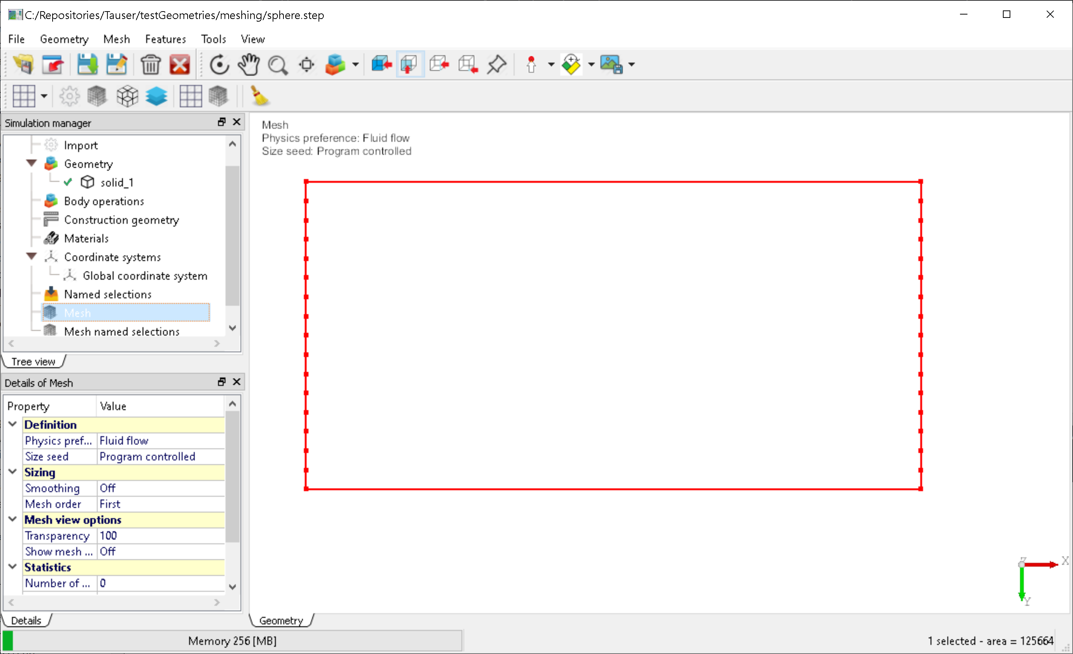This screenshot has height=654, width=1073.
Task: Collapse the Geometry tree node
Action: pos(31,163)
